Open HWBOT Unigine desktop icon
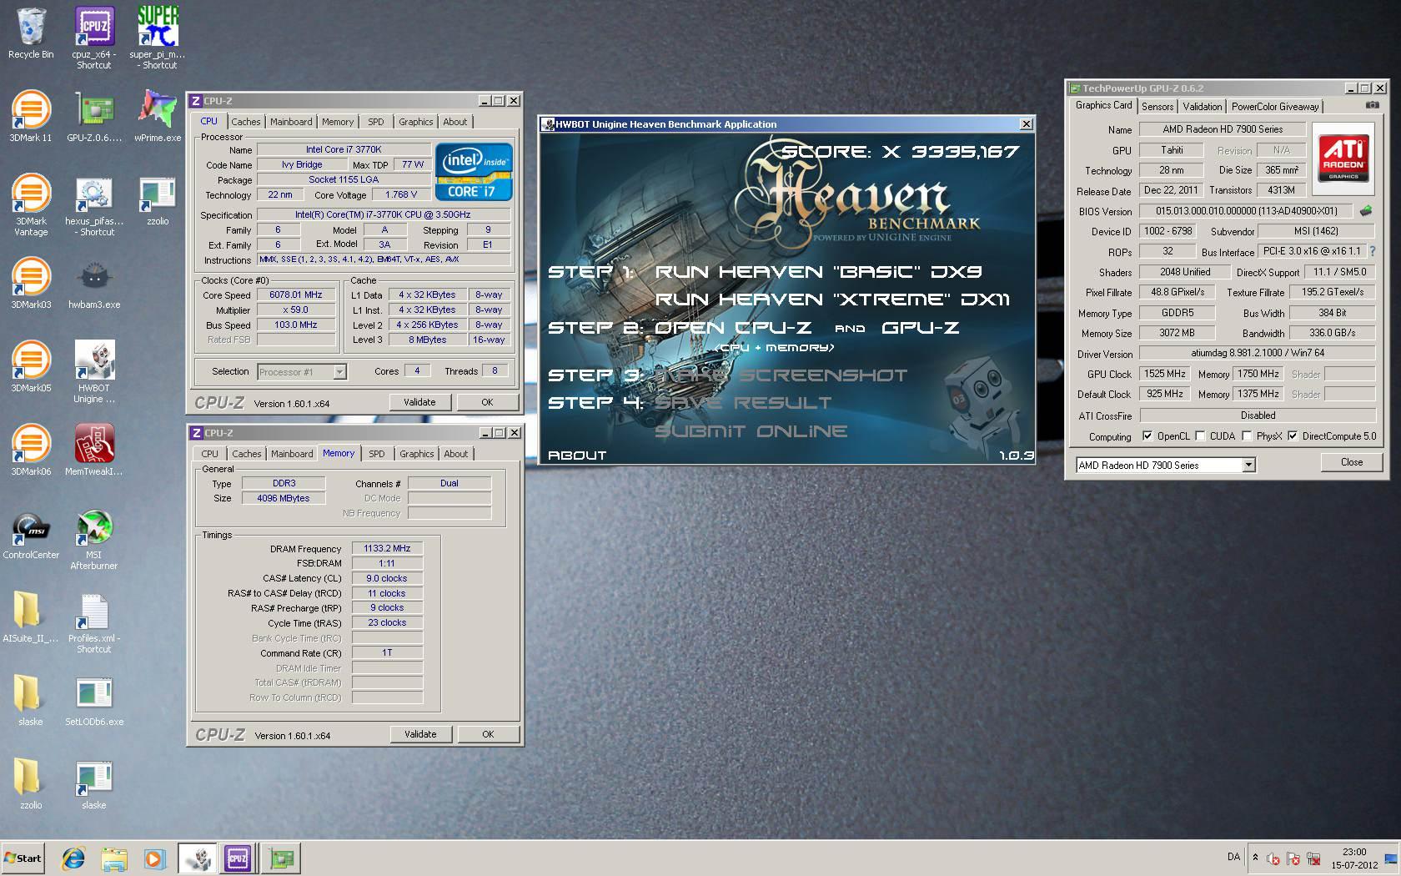The height and width of the screenshot is (876, 1401). [94, 372]
